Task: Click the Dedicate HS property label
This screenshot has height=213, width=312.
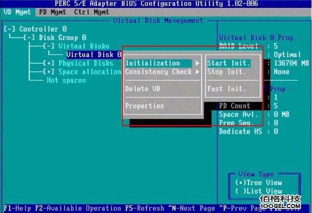Action: click(x=241, y=132)
